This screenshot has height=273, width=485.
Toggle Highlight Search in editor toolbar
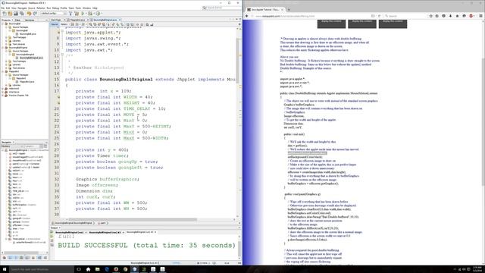pos(103,24)
